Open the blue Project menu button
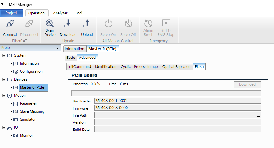Image resolution: width=274 pixels, height=148 pixels. [11, 13]
